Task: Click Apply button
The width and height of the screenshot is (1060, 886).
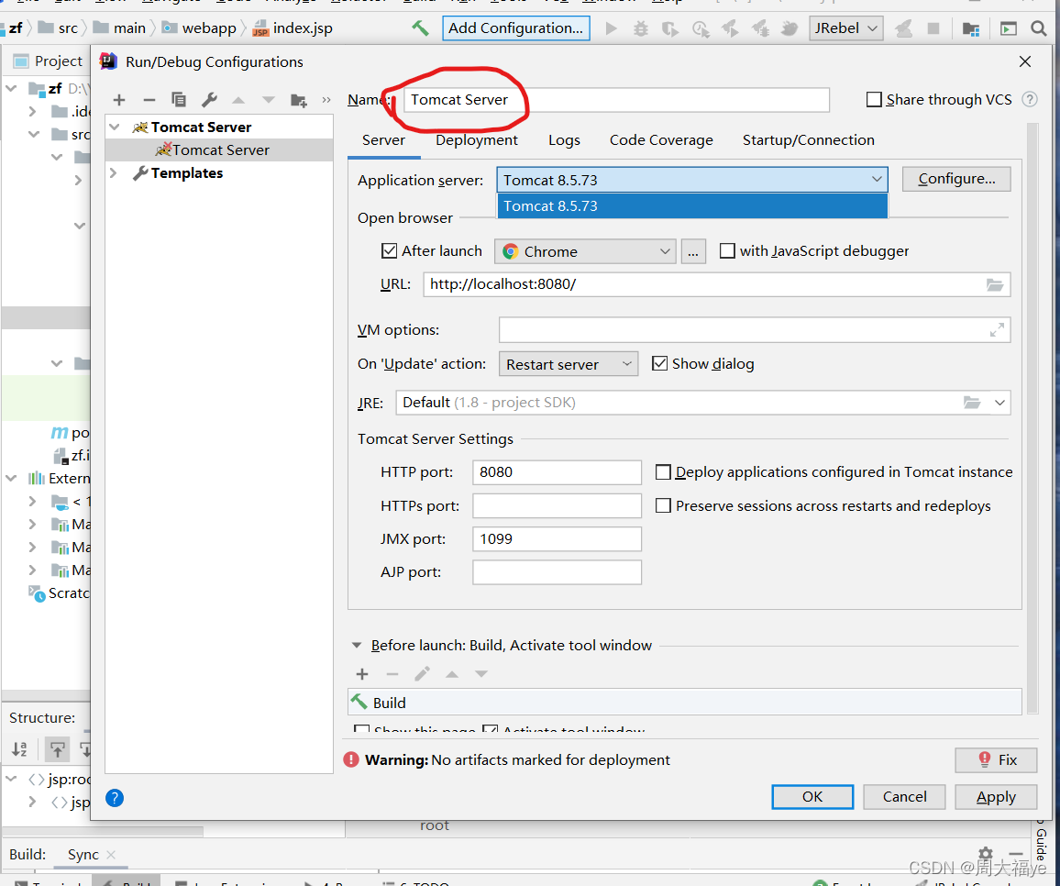Action: [995, 797]
